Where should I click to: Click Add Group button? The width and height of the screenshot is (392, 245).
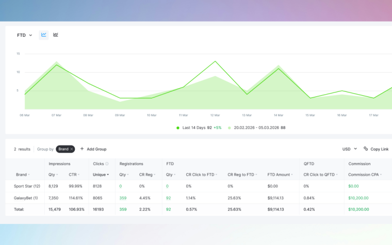coord(93,149)
